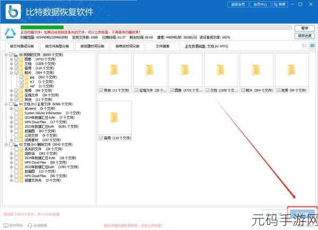The width and height of the screenshot is (318, 230).
Task: Open the 按文件类型分类 tab
Action: 57,46
